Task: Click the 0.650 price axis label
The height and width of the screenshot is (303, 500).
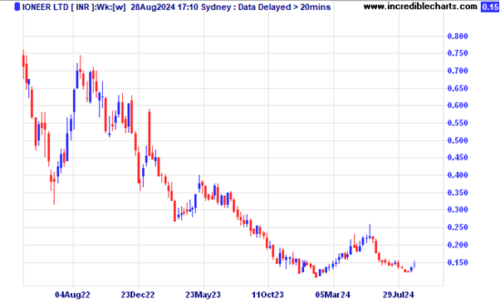Action: pyautogui.click(x=458, y=88)
